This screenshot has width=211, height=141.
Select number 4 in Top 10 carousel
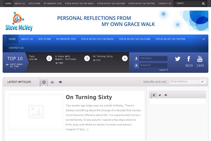pyautogui.click(x=125, y=59)
